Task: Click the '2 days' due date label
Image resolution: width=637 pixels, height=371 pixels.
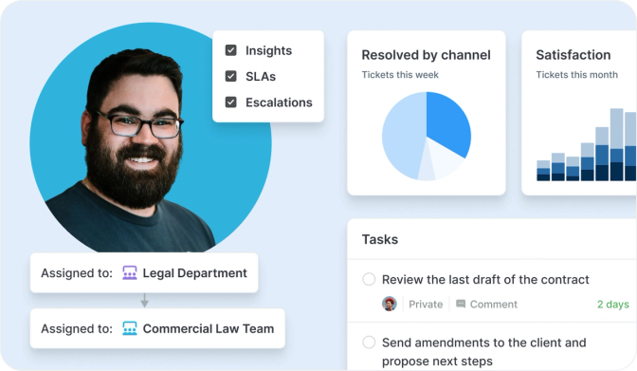Action: (x=612, y=305)
